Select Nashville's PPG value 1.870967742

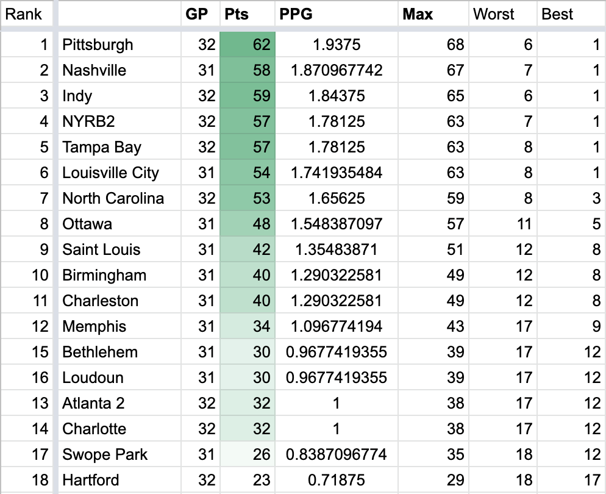pos(337,70)
